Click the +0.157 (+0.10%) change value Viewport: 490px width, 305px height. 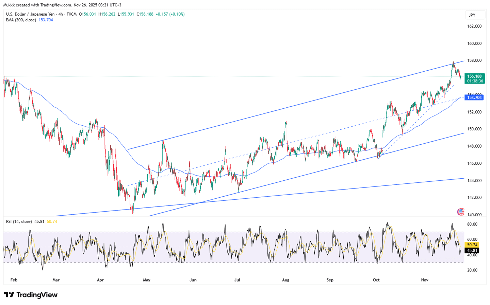[x=170, y=14]
